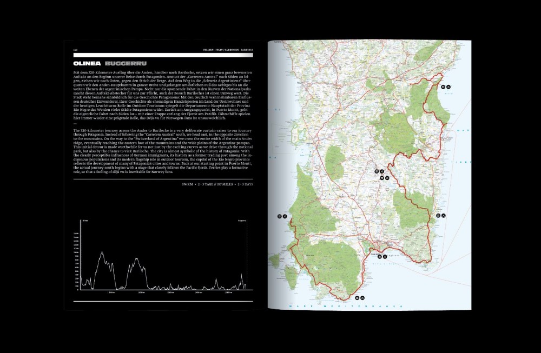Select the hotel icon on the southeast coast

[x=438, y=216]
